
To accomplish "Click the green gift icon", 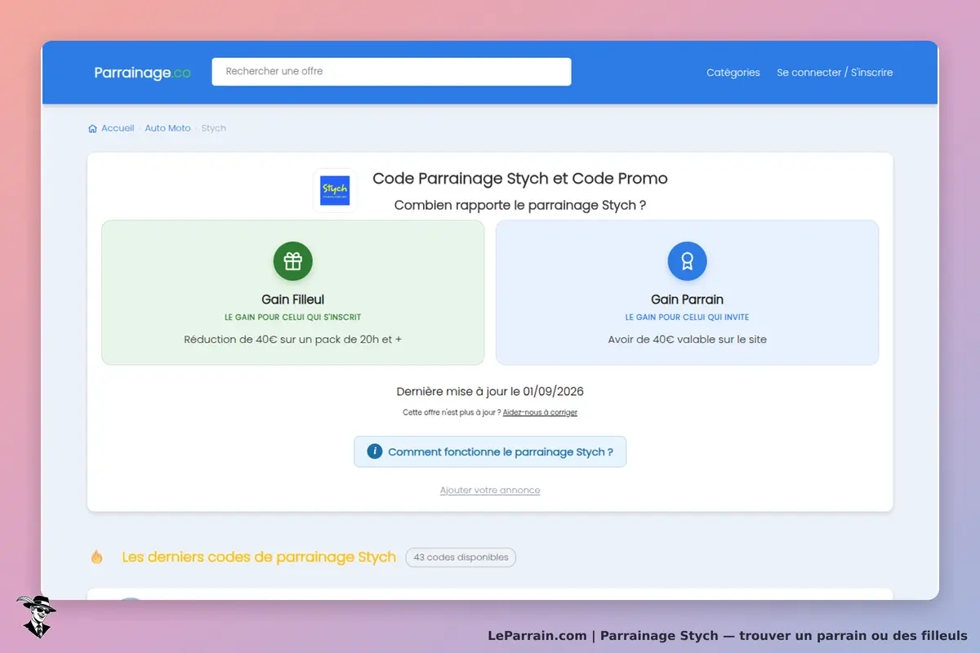I will (293, 261).
